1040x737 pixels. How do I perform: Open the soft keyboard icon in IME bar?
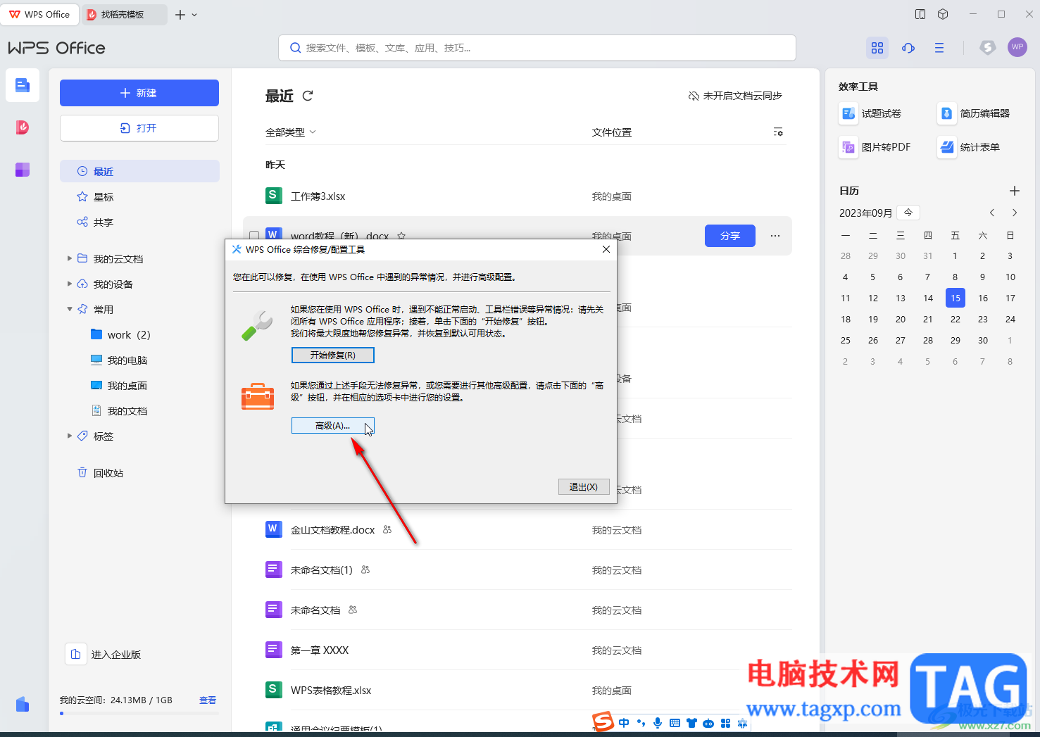[x=675, y=723]
